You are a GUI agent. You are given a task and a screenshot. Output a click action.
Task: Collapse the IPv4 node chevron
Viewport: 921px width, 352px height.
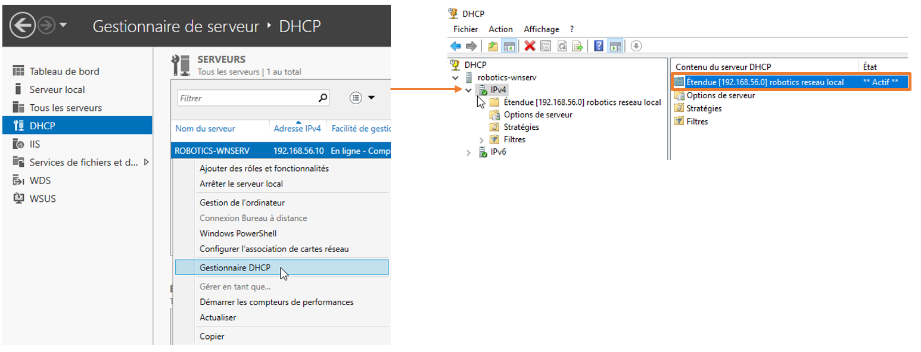click(469, 90)
